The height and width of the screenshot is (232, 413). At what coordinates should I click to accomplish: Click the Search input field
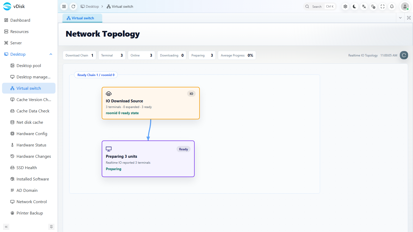point(320,6)
